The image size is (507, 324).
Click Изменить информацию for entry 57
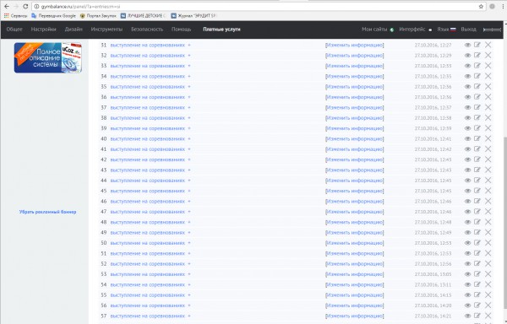(x=354, y=316)
